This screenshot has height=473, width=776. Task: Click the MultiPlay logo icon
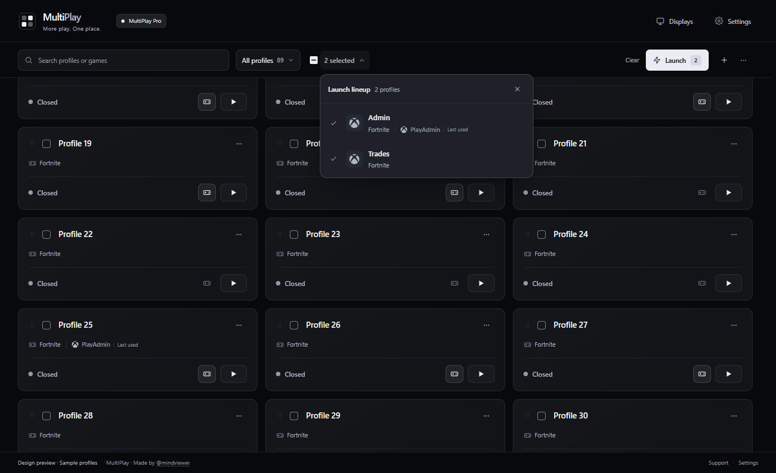[27, 21]
